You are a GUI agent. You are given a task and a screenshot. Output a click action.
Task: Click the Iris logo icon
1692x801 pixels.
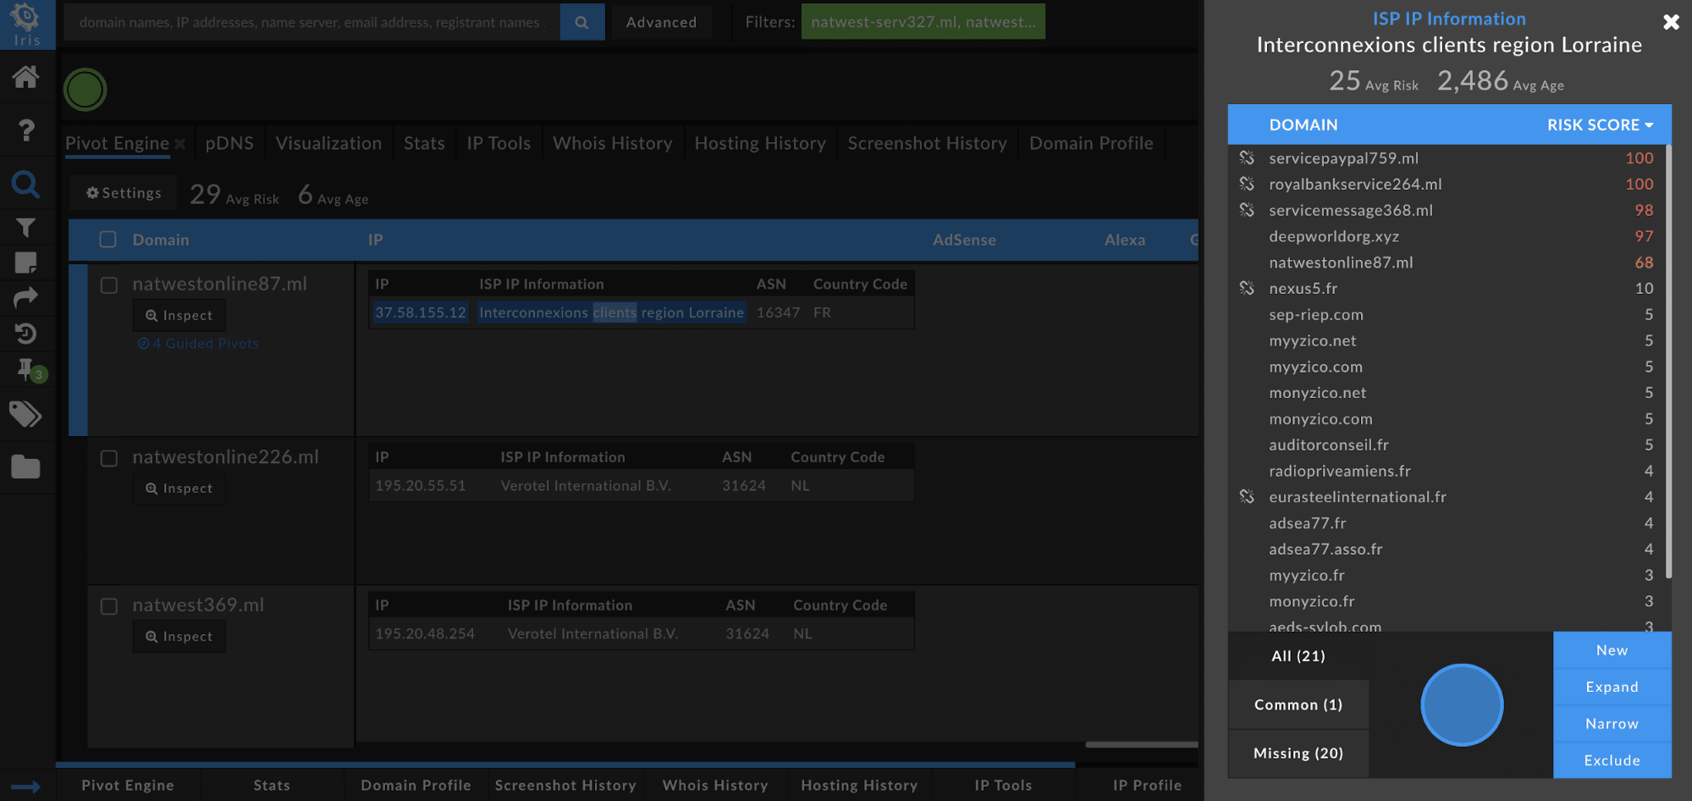coord(26,24)
